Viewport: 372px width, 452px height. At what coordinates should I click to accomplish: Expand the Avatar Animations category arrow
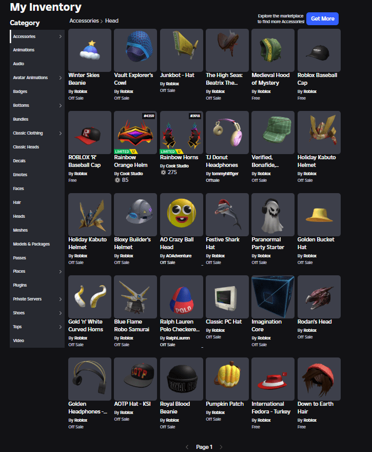click(60, 78)
